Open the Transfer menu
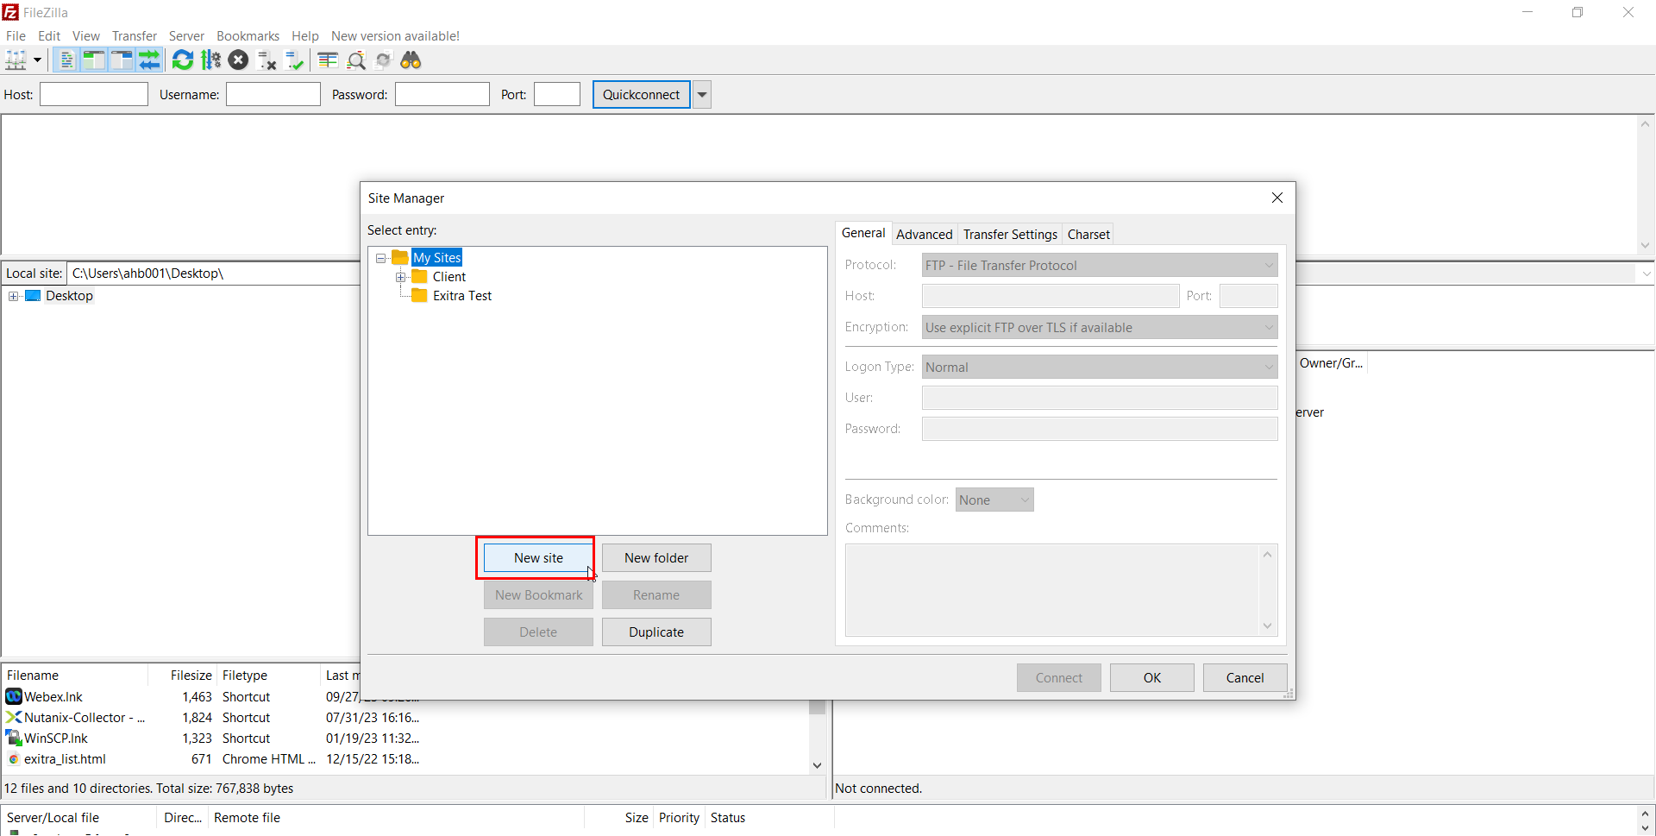The width and height of the screenshot is (1656, 836). tap(135, 36)
